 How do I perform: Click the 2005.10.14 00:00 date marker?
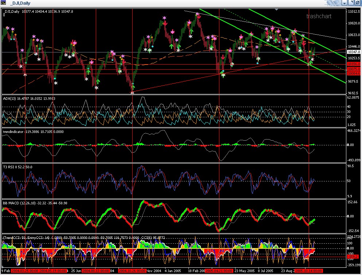pyautogui.click(x=308, y=271)
